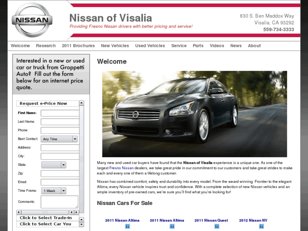Open the News menu item

(x=236, y=46)
